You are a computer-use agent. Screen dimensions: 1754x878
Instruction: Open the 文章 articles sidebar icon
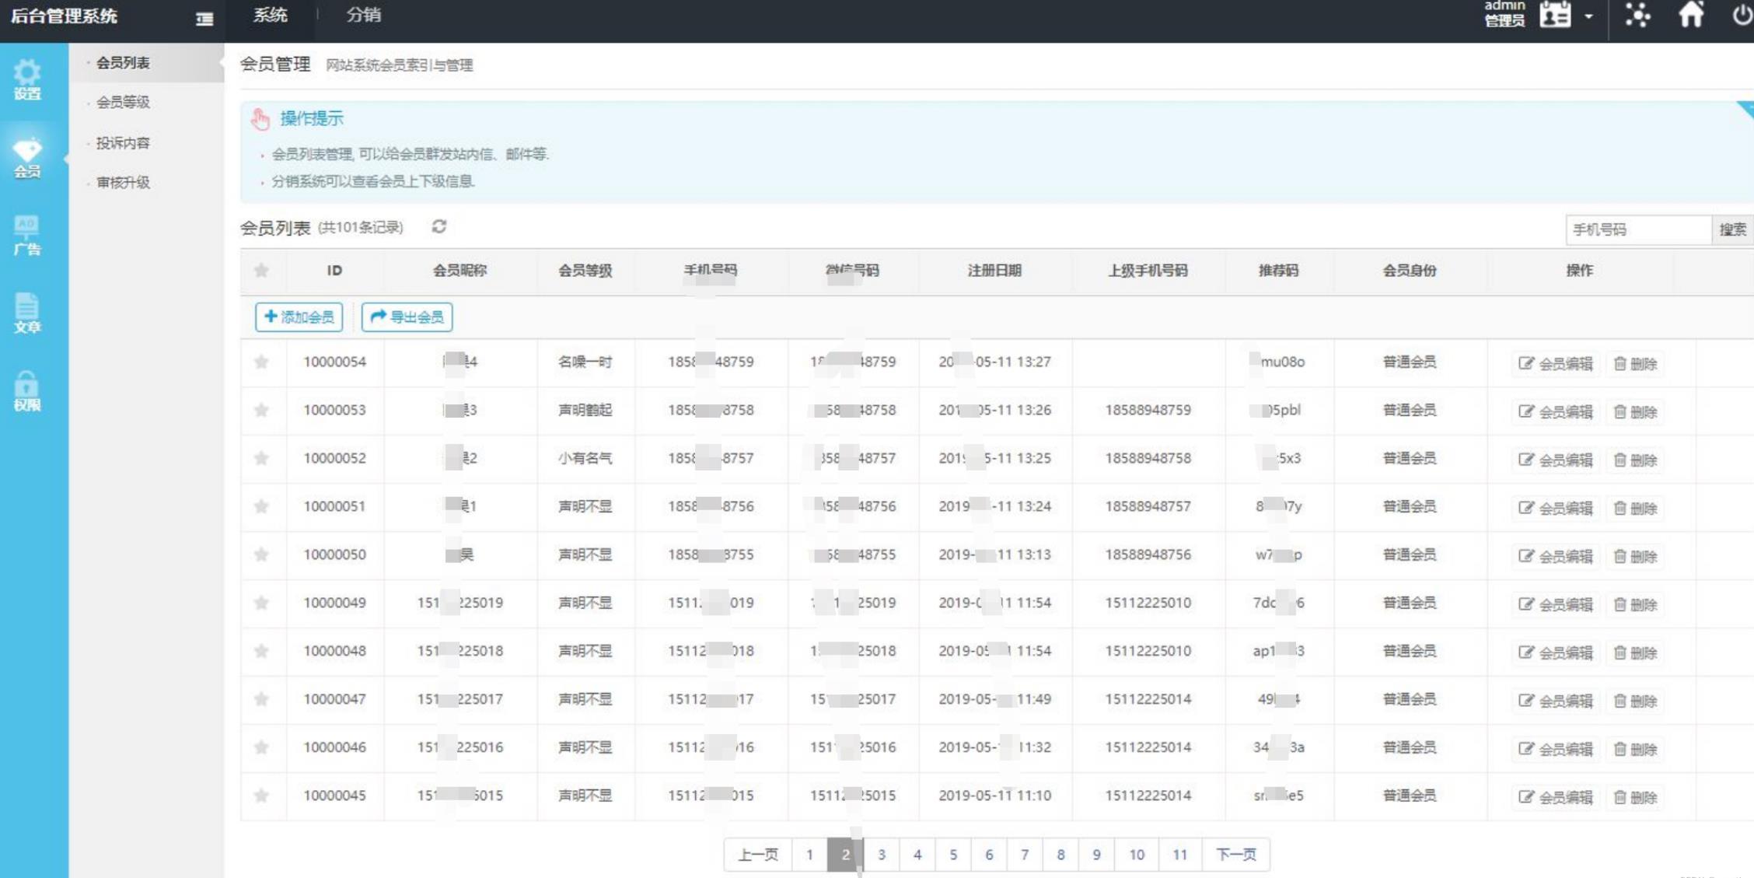[27, 313]
